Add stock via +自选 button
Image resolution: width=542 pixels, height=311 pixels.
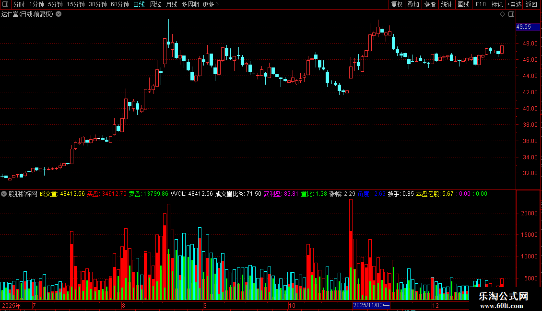point(514,4)
